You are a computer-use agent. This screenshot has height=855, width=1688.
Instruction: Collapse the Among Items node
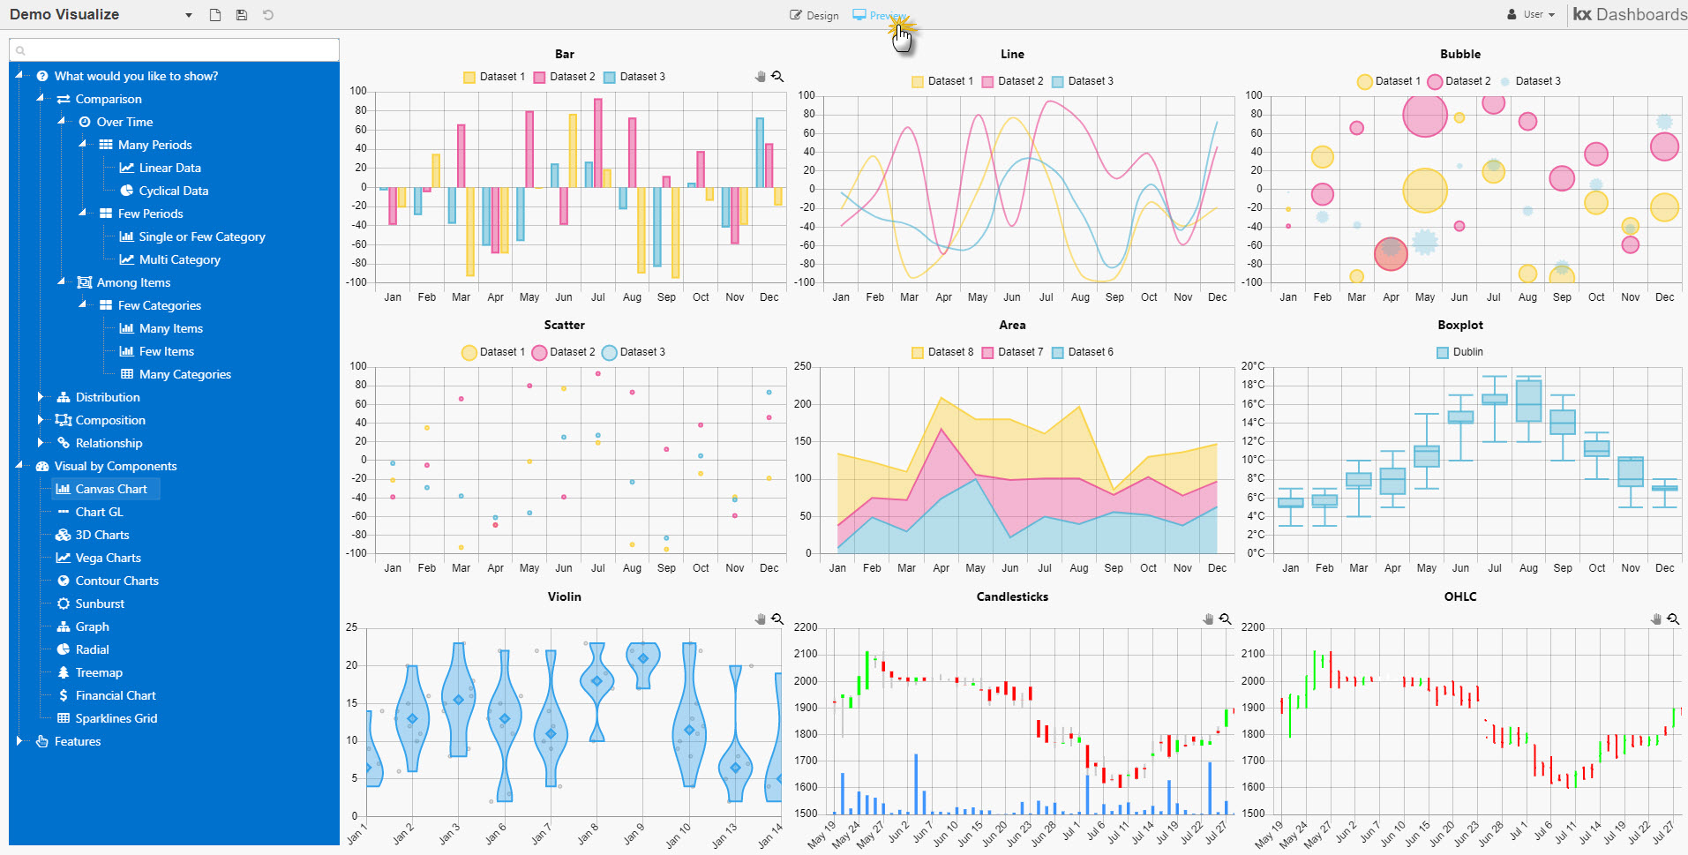[62, 281]
